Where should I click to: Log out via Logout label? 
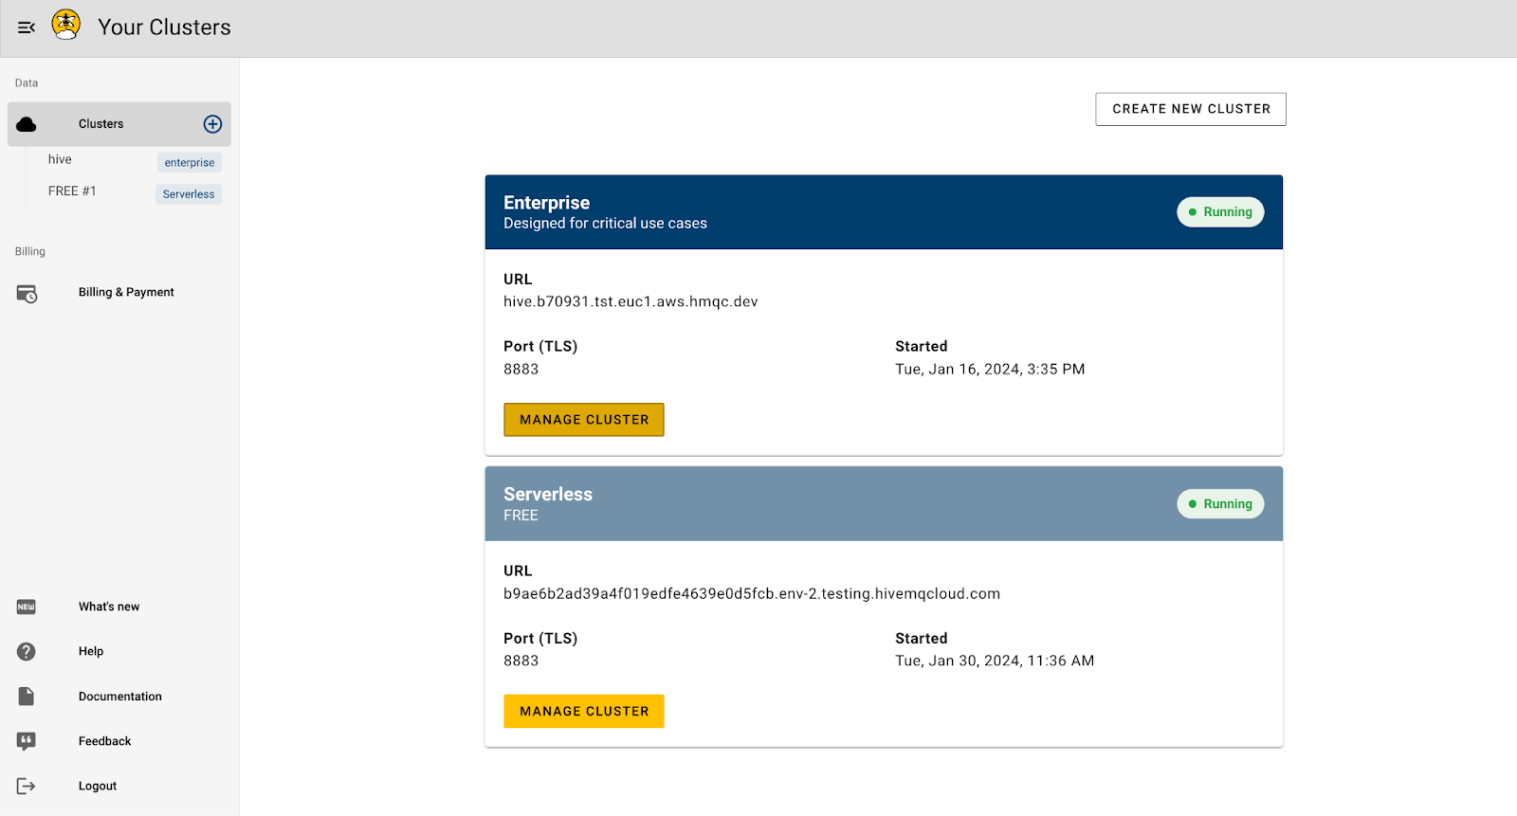[98, 786]
